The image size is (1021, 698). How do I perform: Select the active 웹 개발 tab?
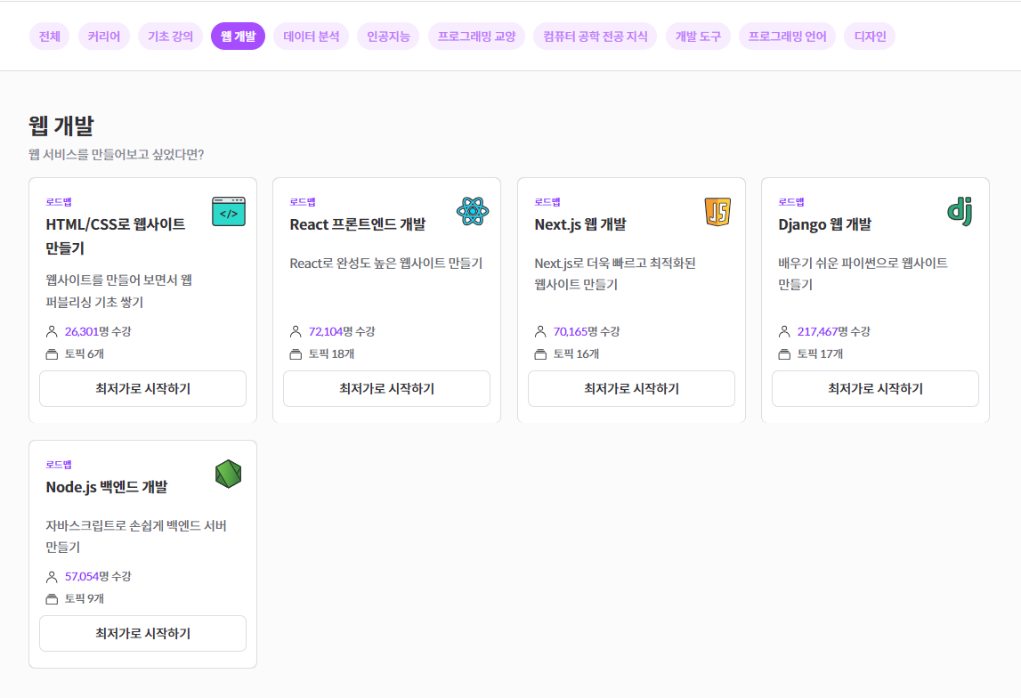pos(239,37)
